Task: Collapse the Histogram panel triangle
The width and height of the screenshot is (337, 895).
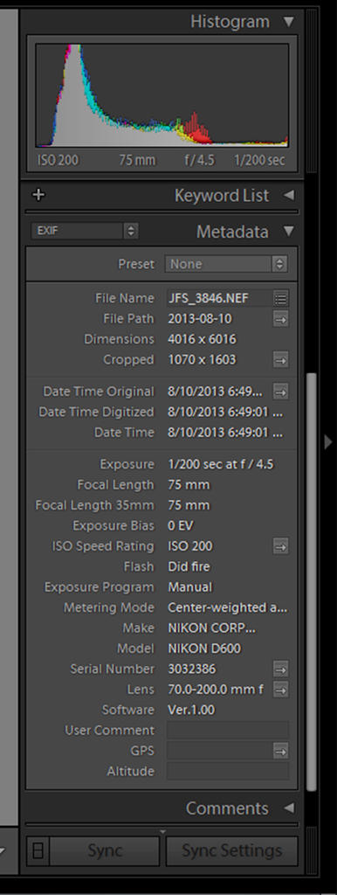Action: tap(289, 22)
